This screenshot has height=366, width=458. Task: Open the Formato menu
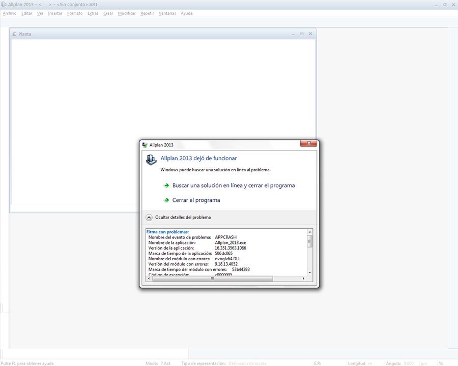75,13
